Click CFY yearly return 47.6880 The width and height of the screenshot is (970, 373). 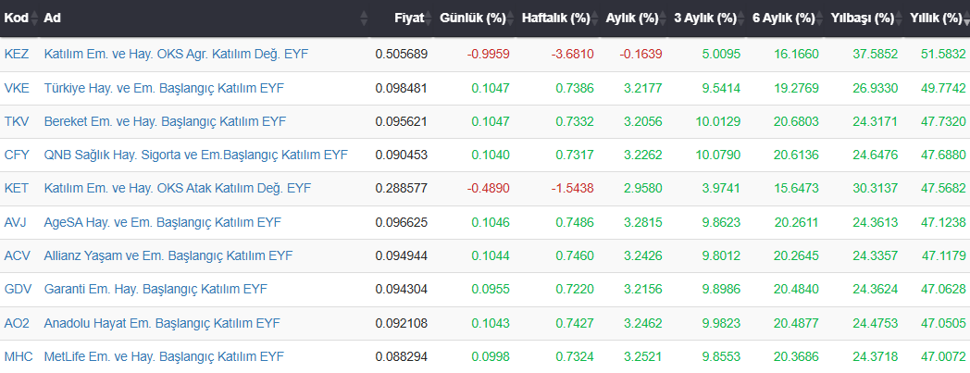pos(943,155)
